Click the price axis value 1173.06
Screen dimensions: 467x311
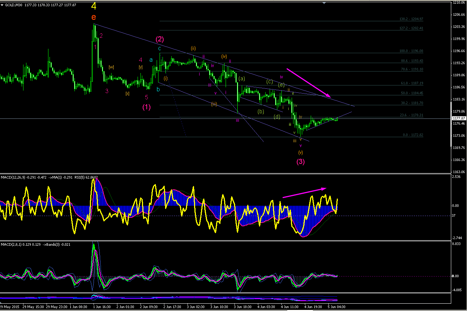pos(459,136)
